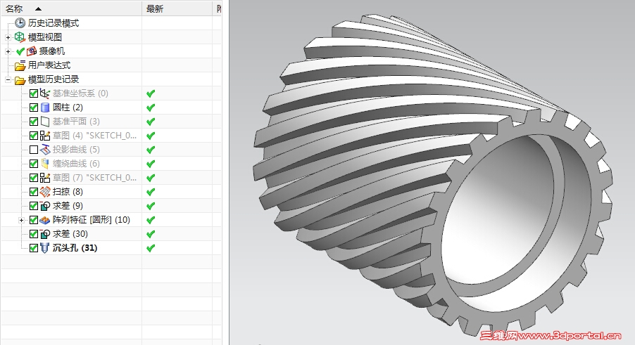Select 草图 (7) "SKETCH_0..." label
Screen dimensions: 635x345
tap(94, 178)
